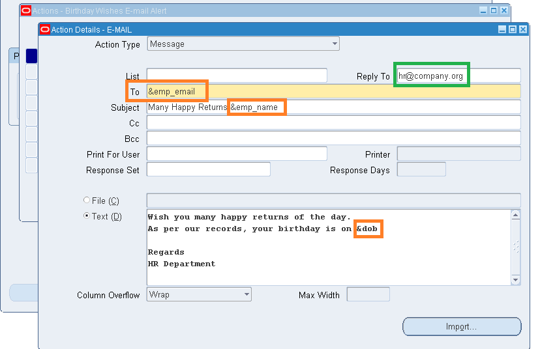Image resolution: width=540 pixels, height=349 pixels.
Task: Close the Action Details - E-MAIL window
Action: [523, 29]
